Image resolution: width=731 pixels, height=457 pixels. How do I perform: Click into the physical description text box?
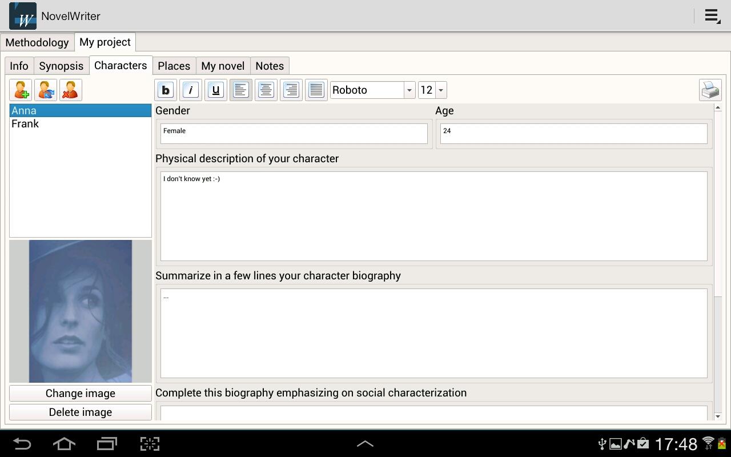433,216
